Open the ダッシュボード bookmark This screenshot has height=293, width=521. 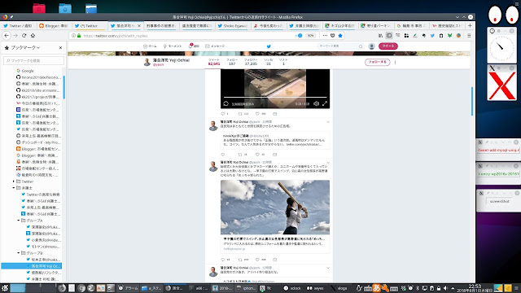pyautogui.click(x=37, y=142)
